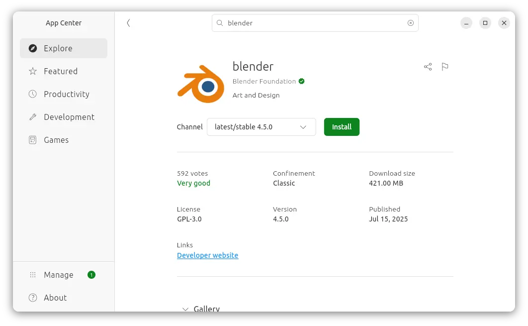Click the Manage grid icon
Viewport: 528px width, 326px height.
tap(33, 275)
